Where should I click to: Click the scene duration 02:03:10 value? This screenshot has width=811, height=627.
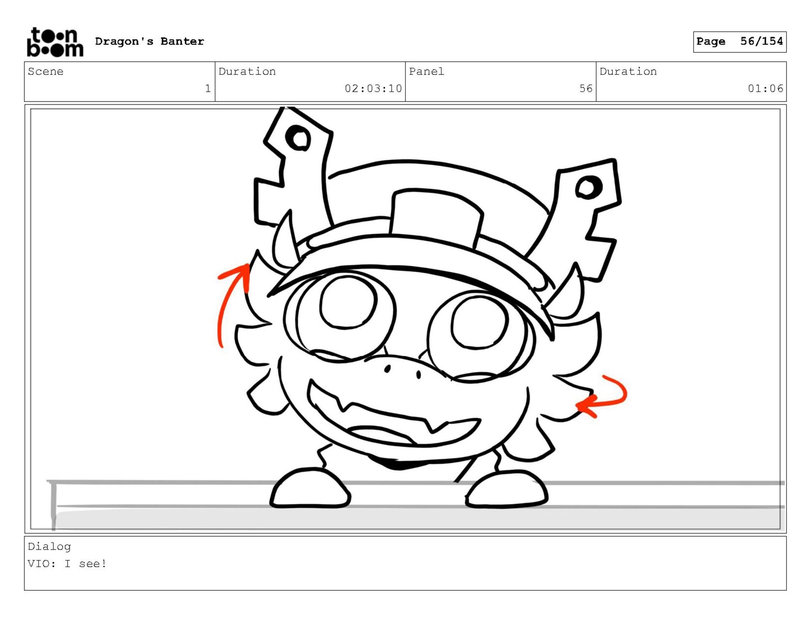pyautogui.click(x=373, y=88)
